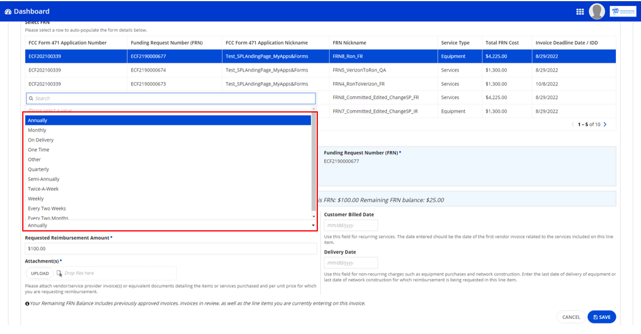Choose Quarterly in the frequency list
The width and height of the screenshot is (641, 334).
coord(39,169)
